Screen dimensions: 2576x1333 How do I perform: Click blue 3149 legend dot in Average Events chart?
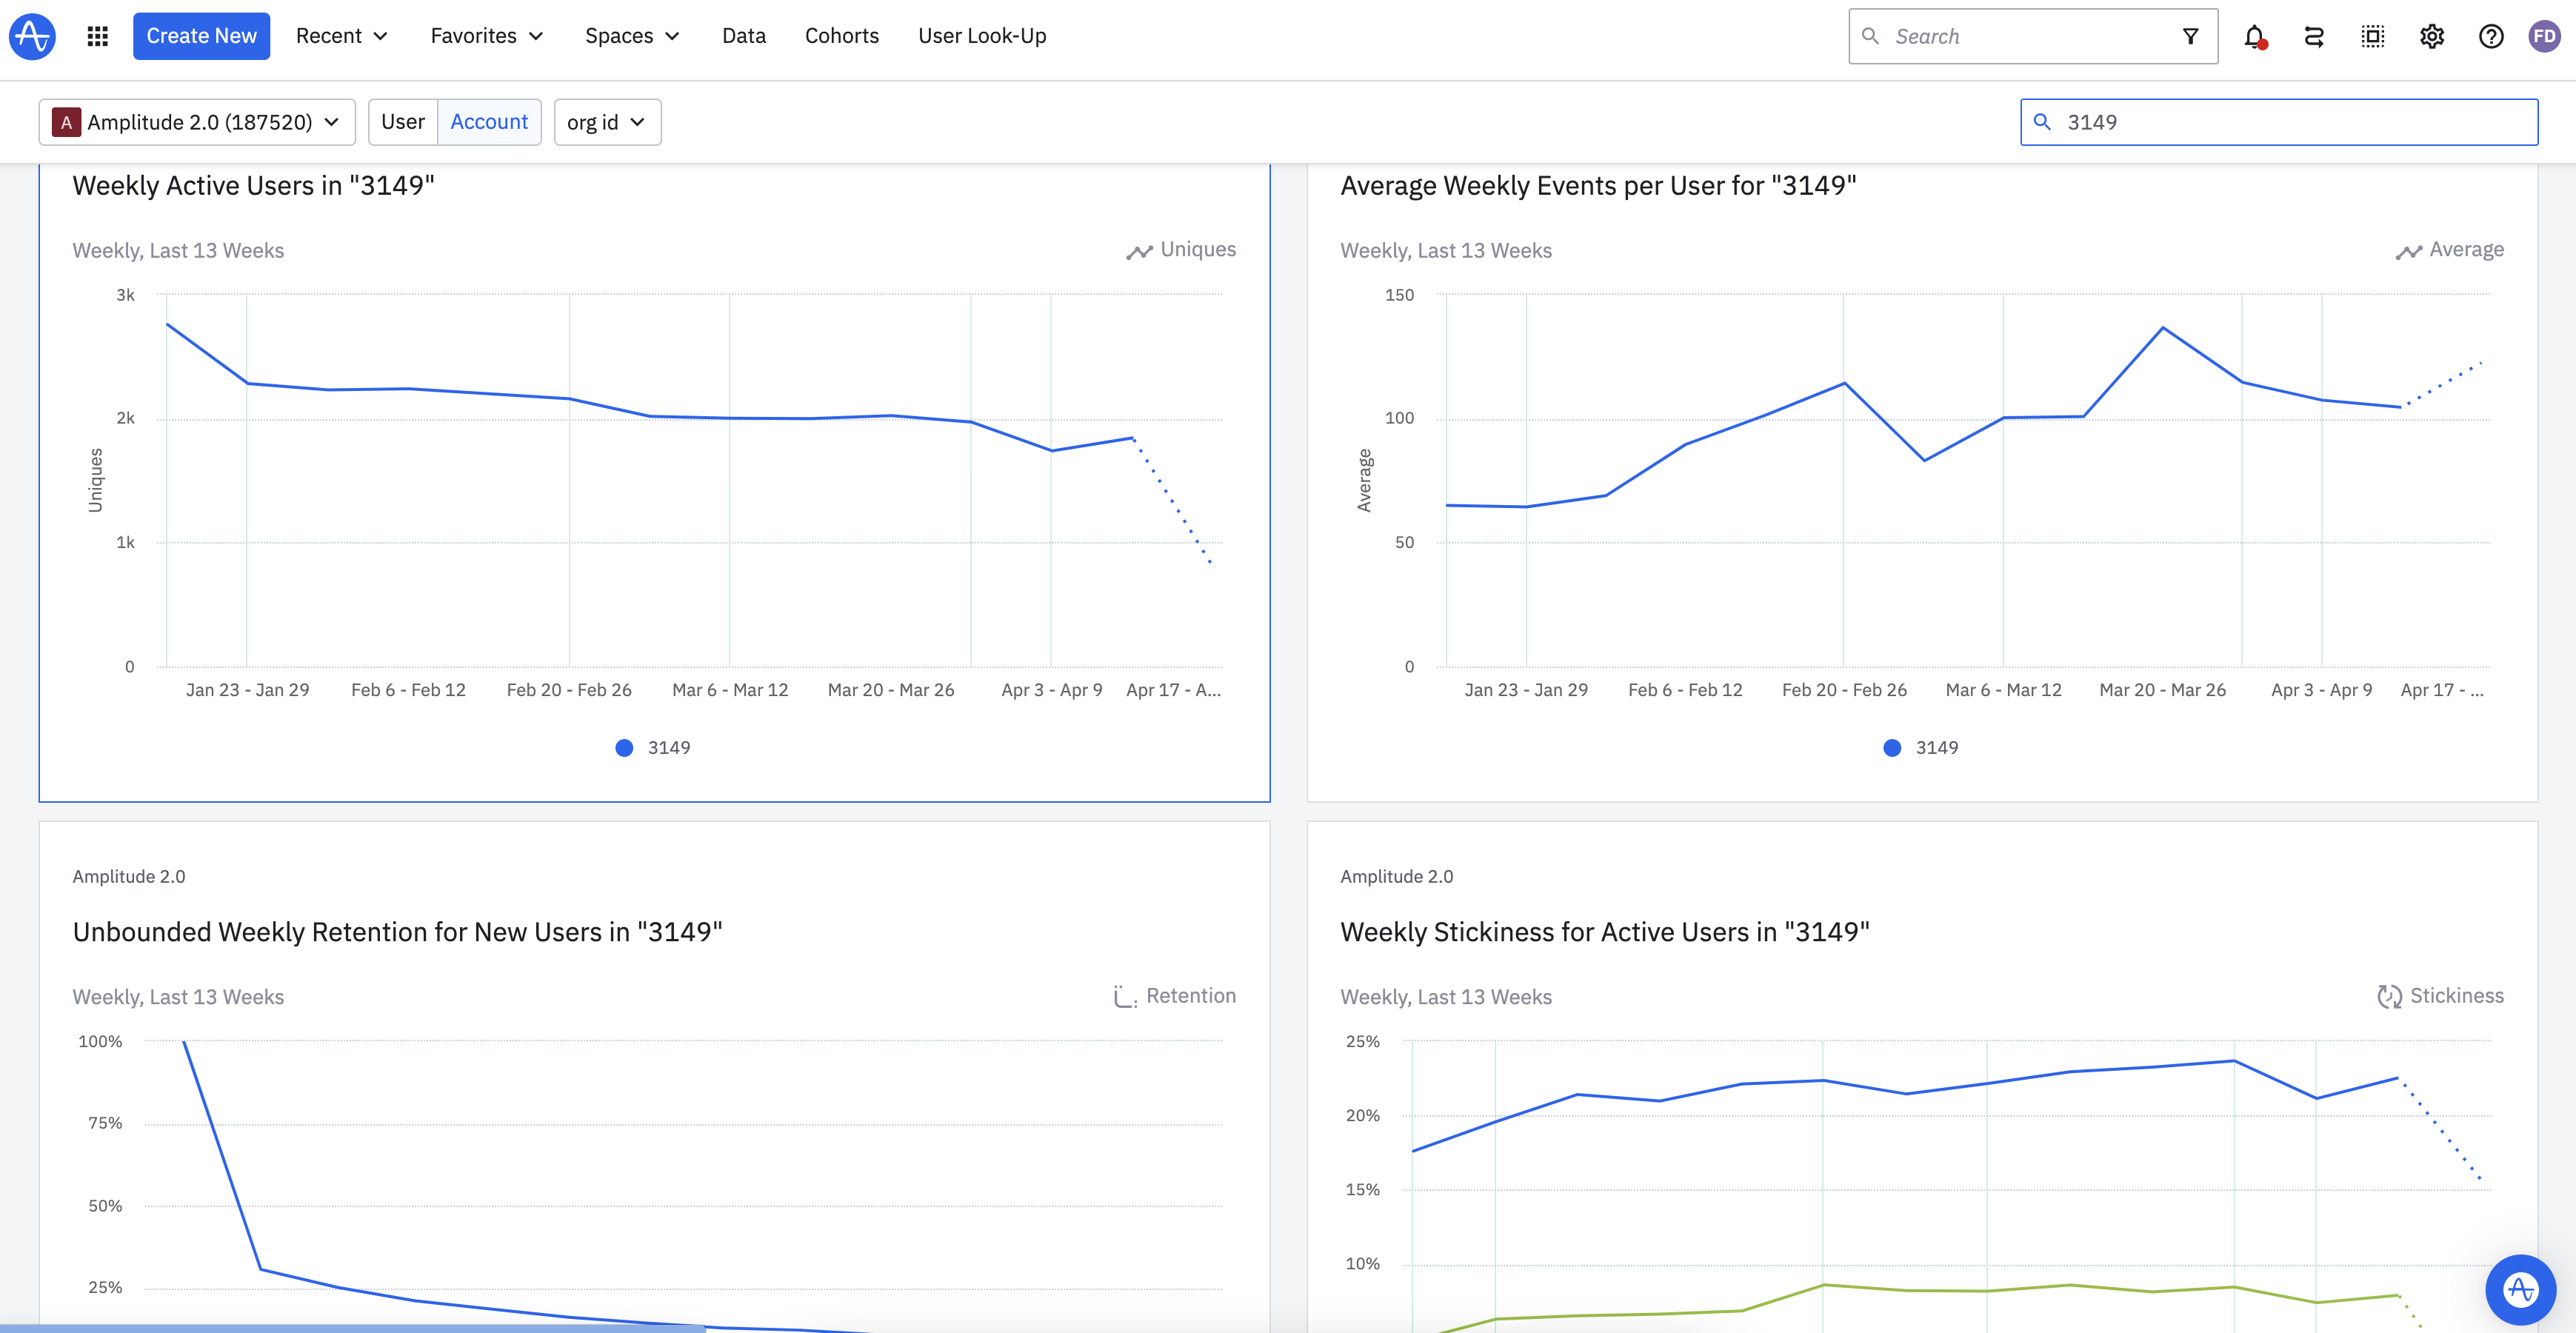pos(1891,748)
